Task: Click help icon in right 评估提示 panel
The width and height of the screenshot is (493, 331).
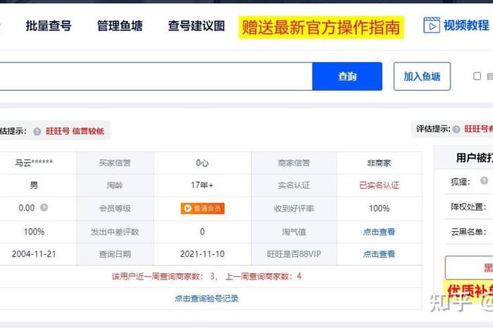Action: [456, 129]
